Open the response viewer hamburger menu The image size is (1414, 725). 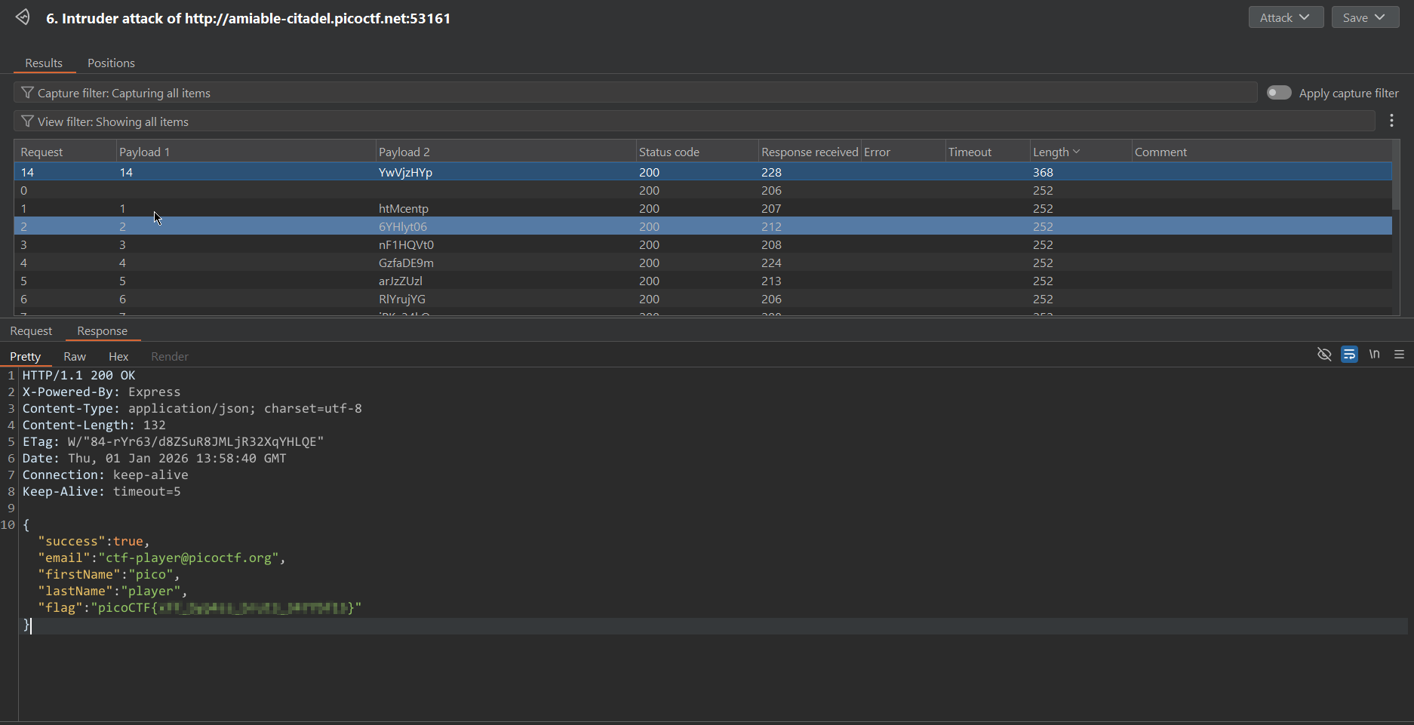click(x=1399, y=355)
